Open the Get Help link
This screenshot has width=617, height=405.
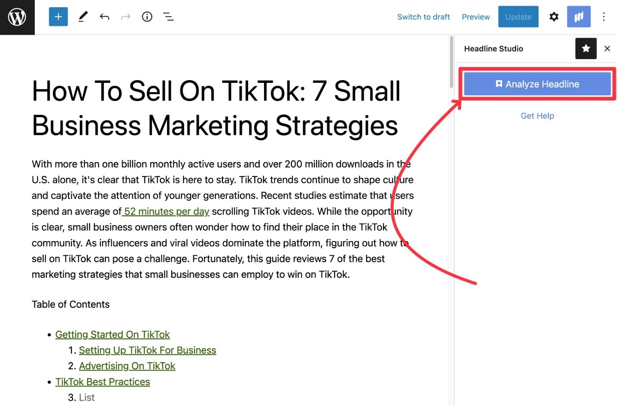537,116
